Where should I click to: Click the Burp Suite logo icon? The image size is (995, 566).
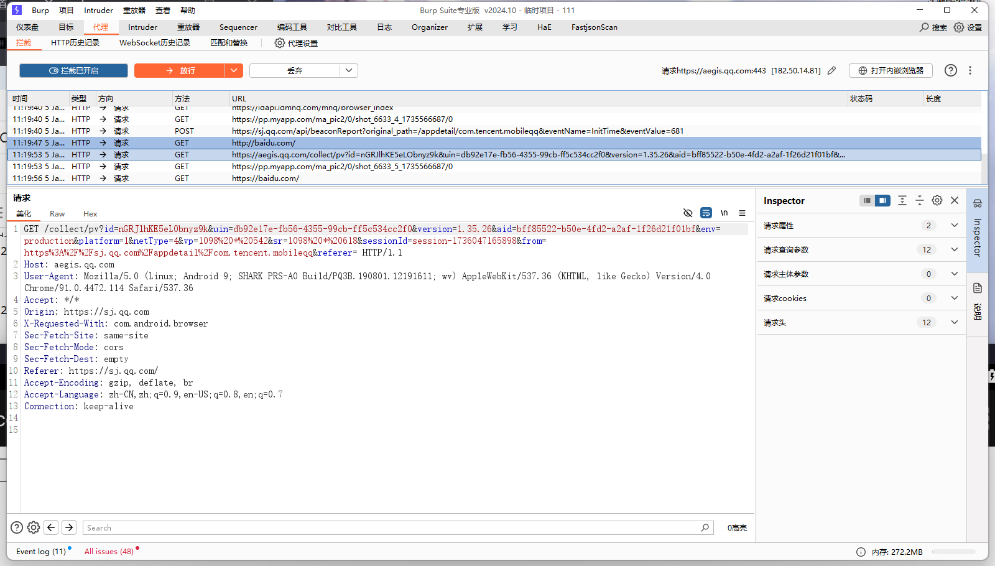pos(17,10)
